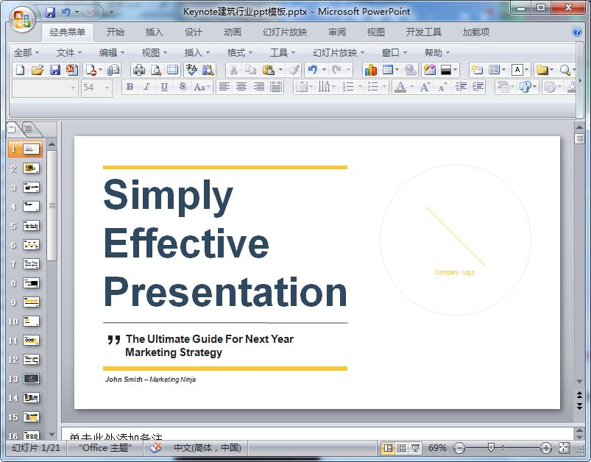Image resolution: width=591 pixels, height=462 pixels.
Task: Open the 格式 menu dropdown
Action: [x=240, y=53]
